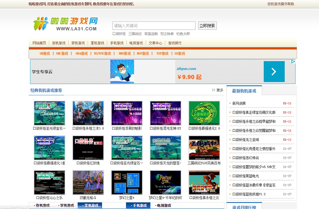Open 口袋妖怪最强进化2.0 game thumbnail
319x209 pixels.
(204, 113)
